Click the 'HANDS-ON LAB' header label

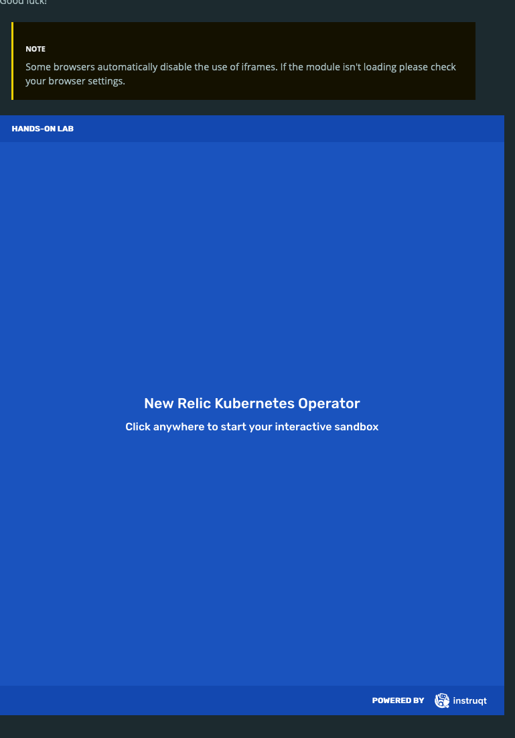(x=43, y=129)
